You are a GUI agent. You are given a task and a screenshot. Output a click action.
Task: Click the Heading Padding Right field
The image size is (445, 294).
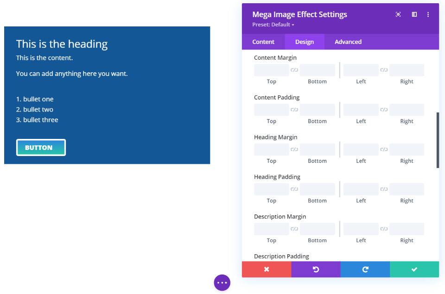pyautogui.click(x=407, y=189)
